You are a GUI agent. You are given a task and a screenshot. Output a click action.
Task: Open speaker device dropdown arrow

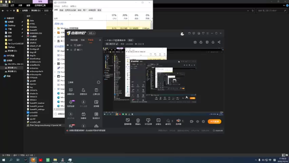click(183, 121)
